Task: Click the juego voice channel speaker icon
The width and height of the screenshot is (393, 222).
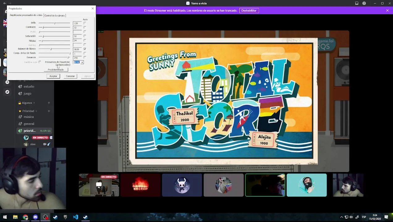Action: [20, 93]
